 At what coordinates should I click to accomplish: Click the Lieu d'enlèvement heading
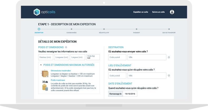pos(120,66)
